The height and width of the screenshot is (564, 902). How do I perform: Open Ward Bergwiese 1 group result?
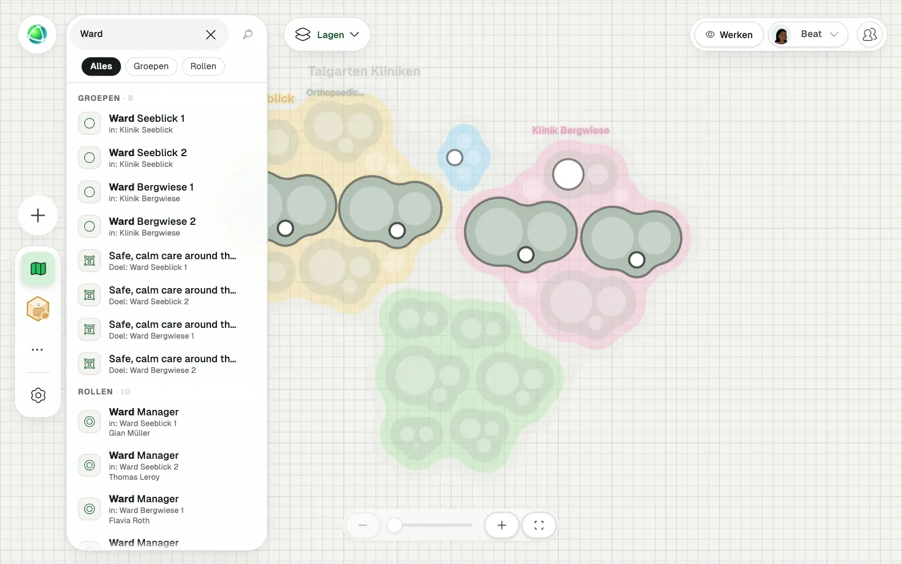pyautogui.click(x=166, y=192)
